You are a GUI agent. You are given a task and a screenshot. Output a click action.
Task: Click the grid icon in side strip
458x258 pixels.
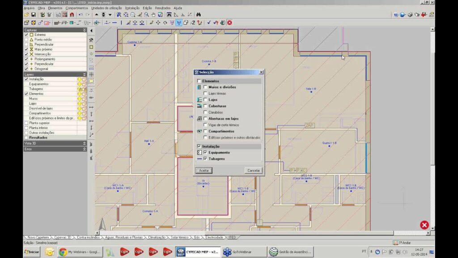91,74
